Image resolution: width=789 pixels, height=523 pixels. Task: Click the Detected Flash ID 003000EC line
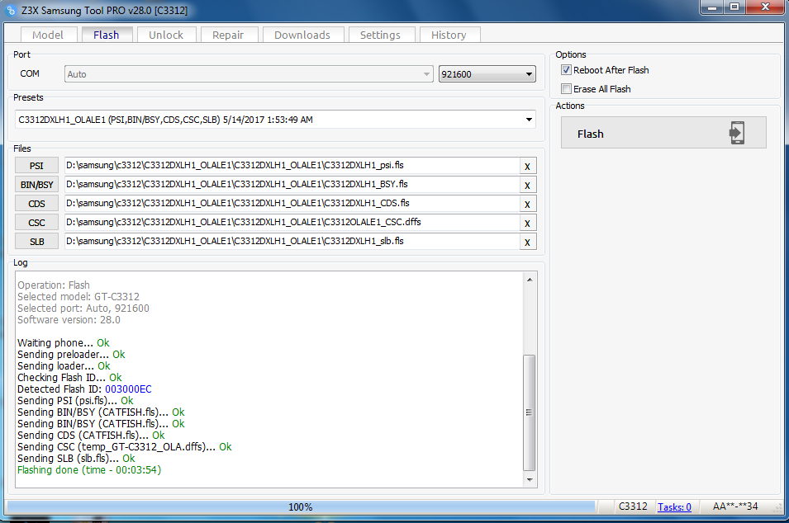pyautogui.click(x=84, y=389)
